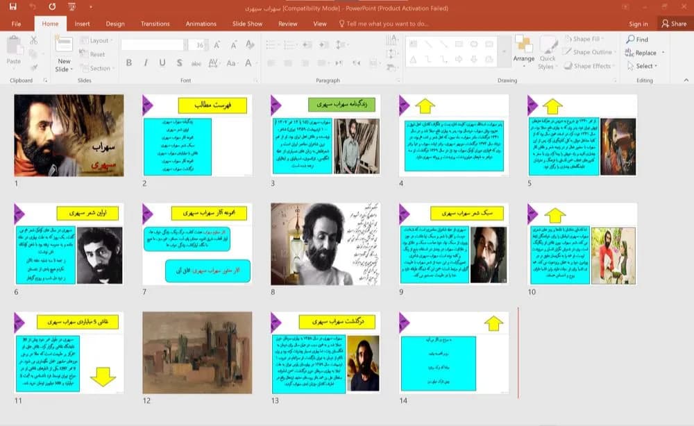
Task: Click the Share button
Action: pos(674,24)
